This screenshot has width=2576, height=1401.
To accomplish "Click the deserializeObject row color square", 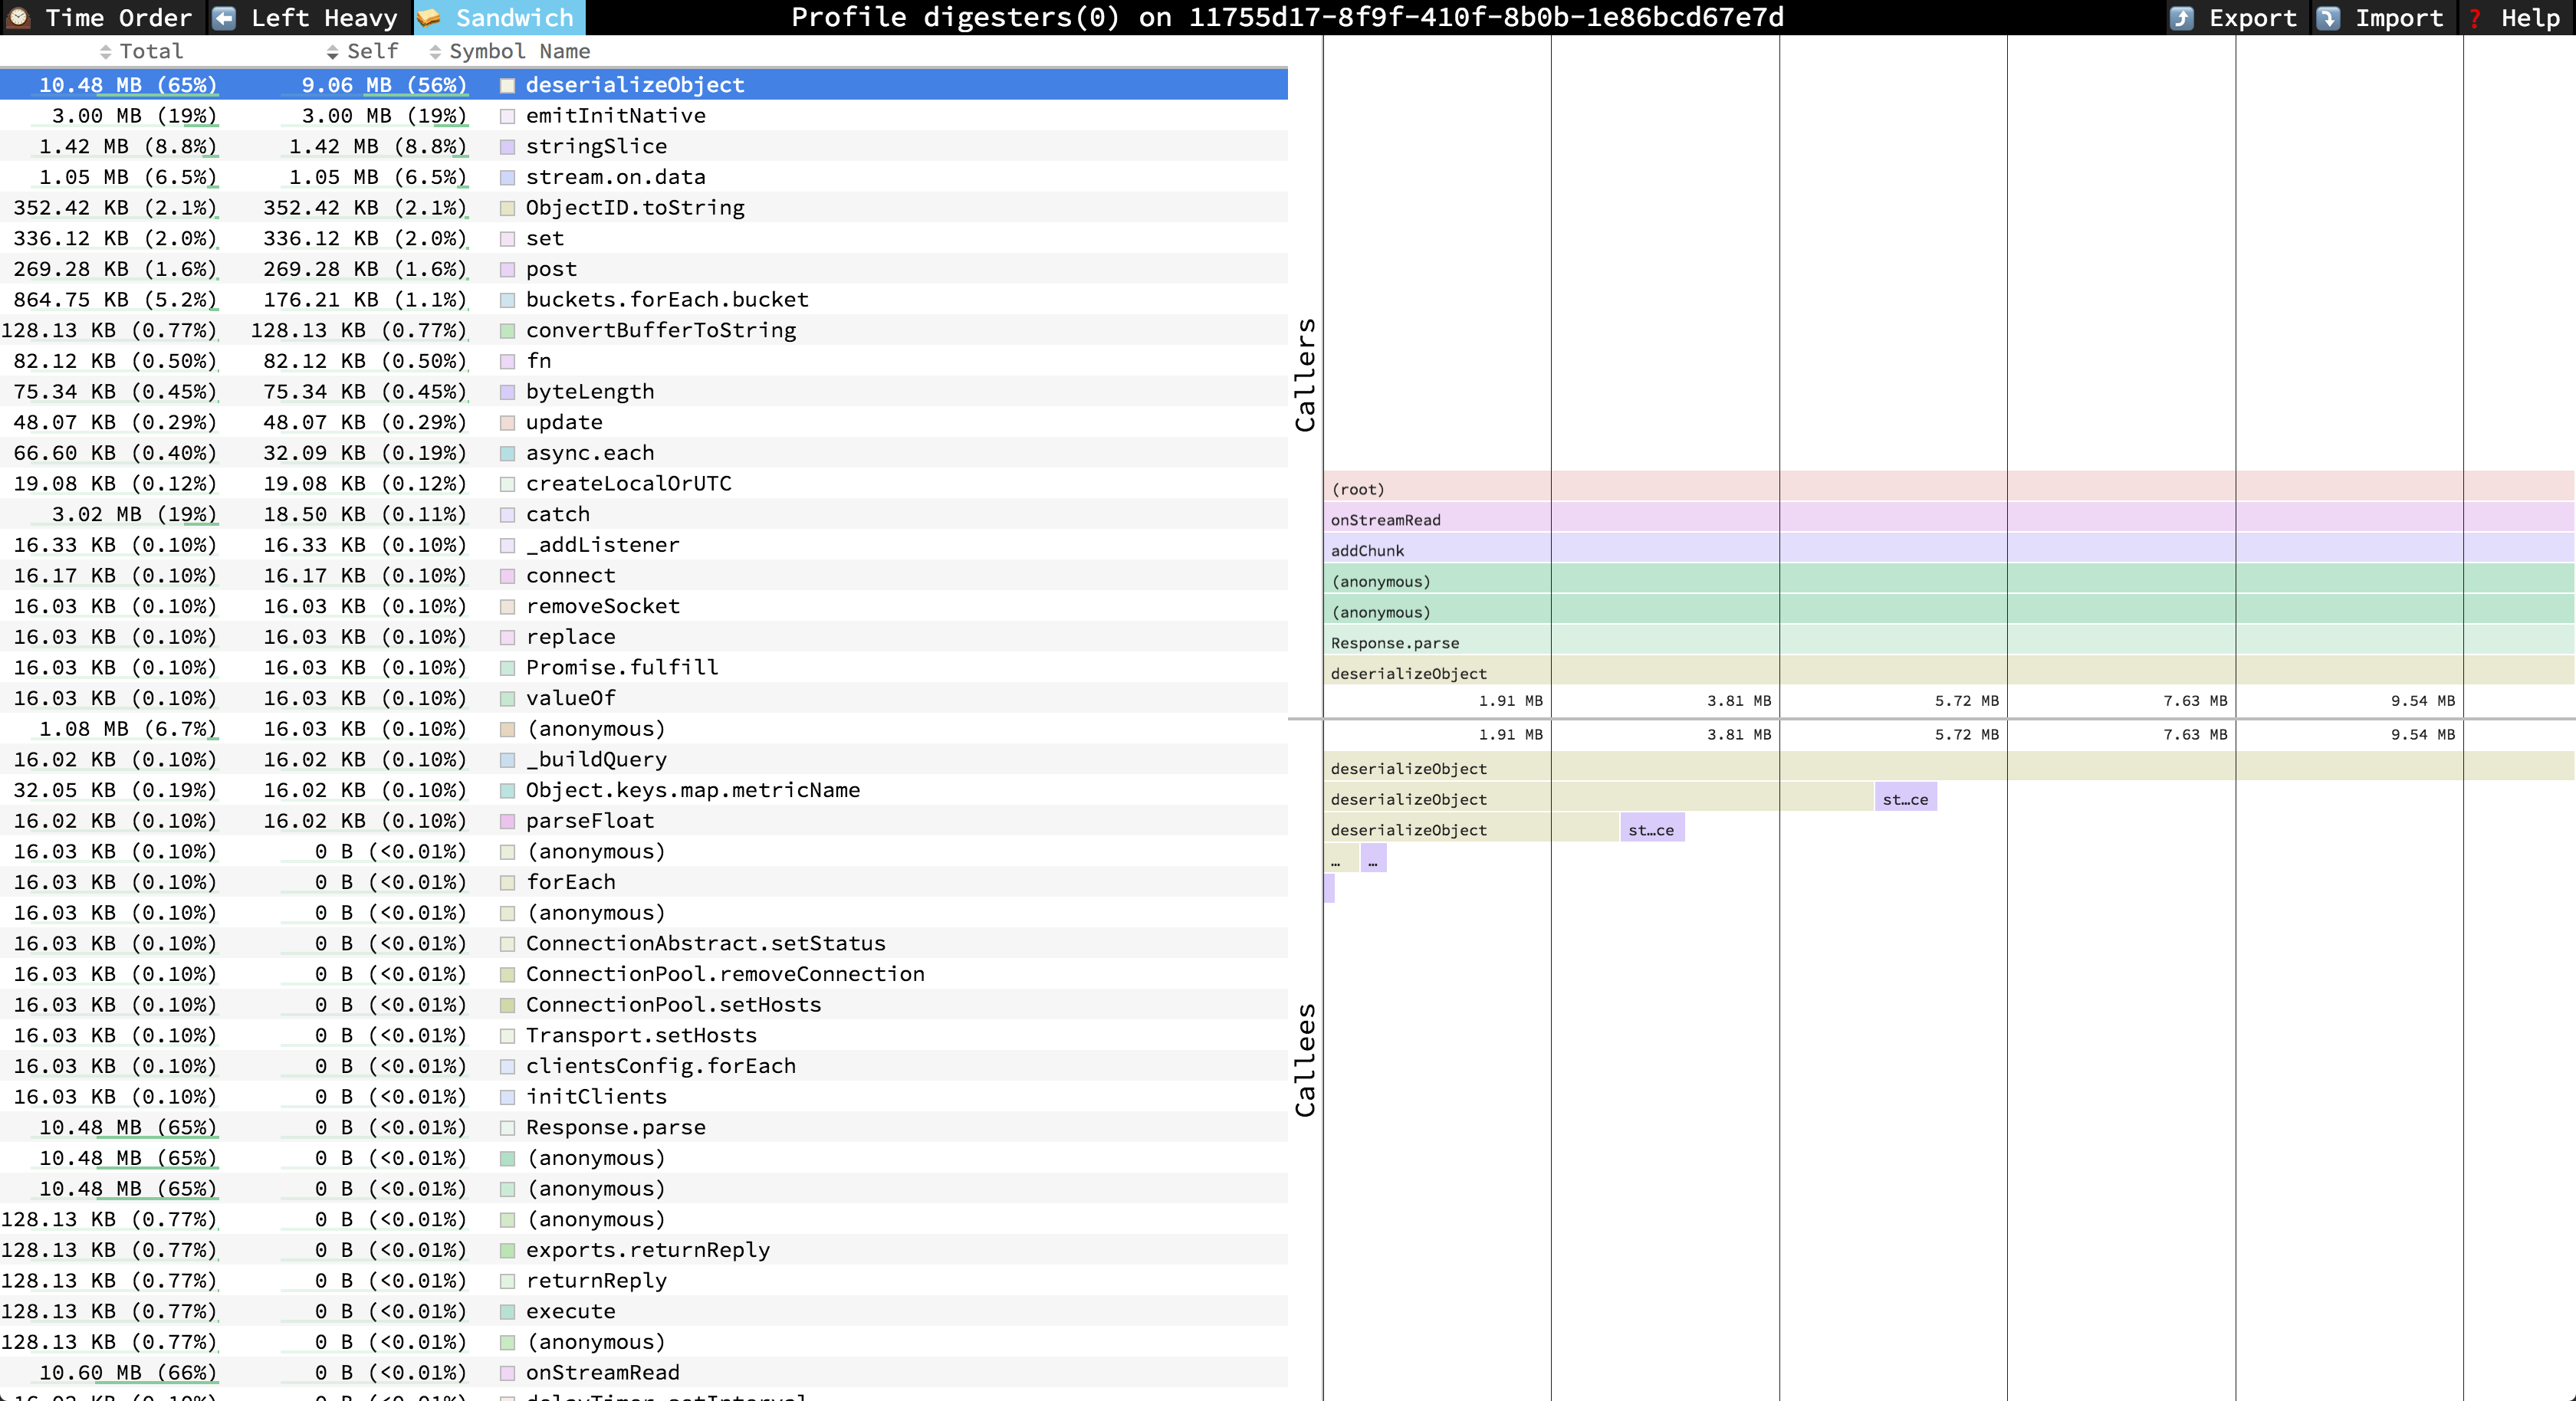I will pyautogui.click(x=507, y=85).
